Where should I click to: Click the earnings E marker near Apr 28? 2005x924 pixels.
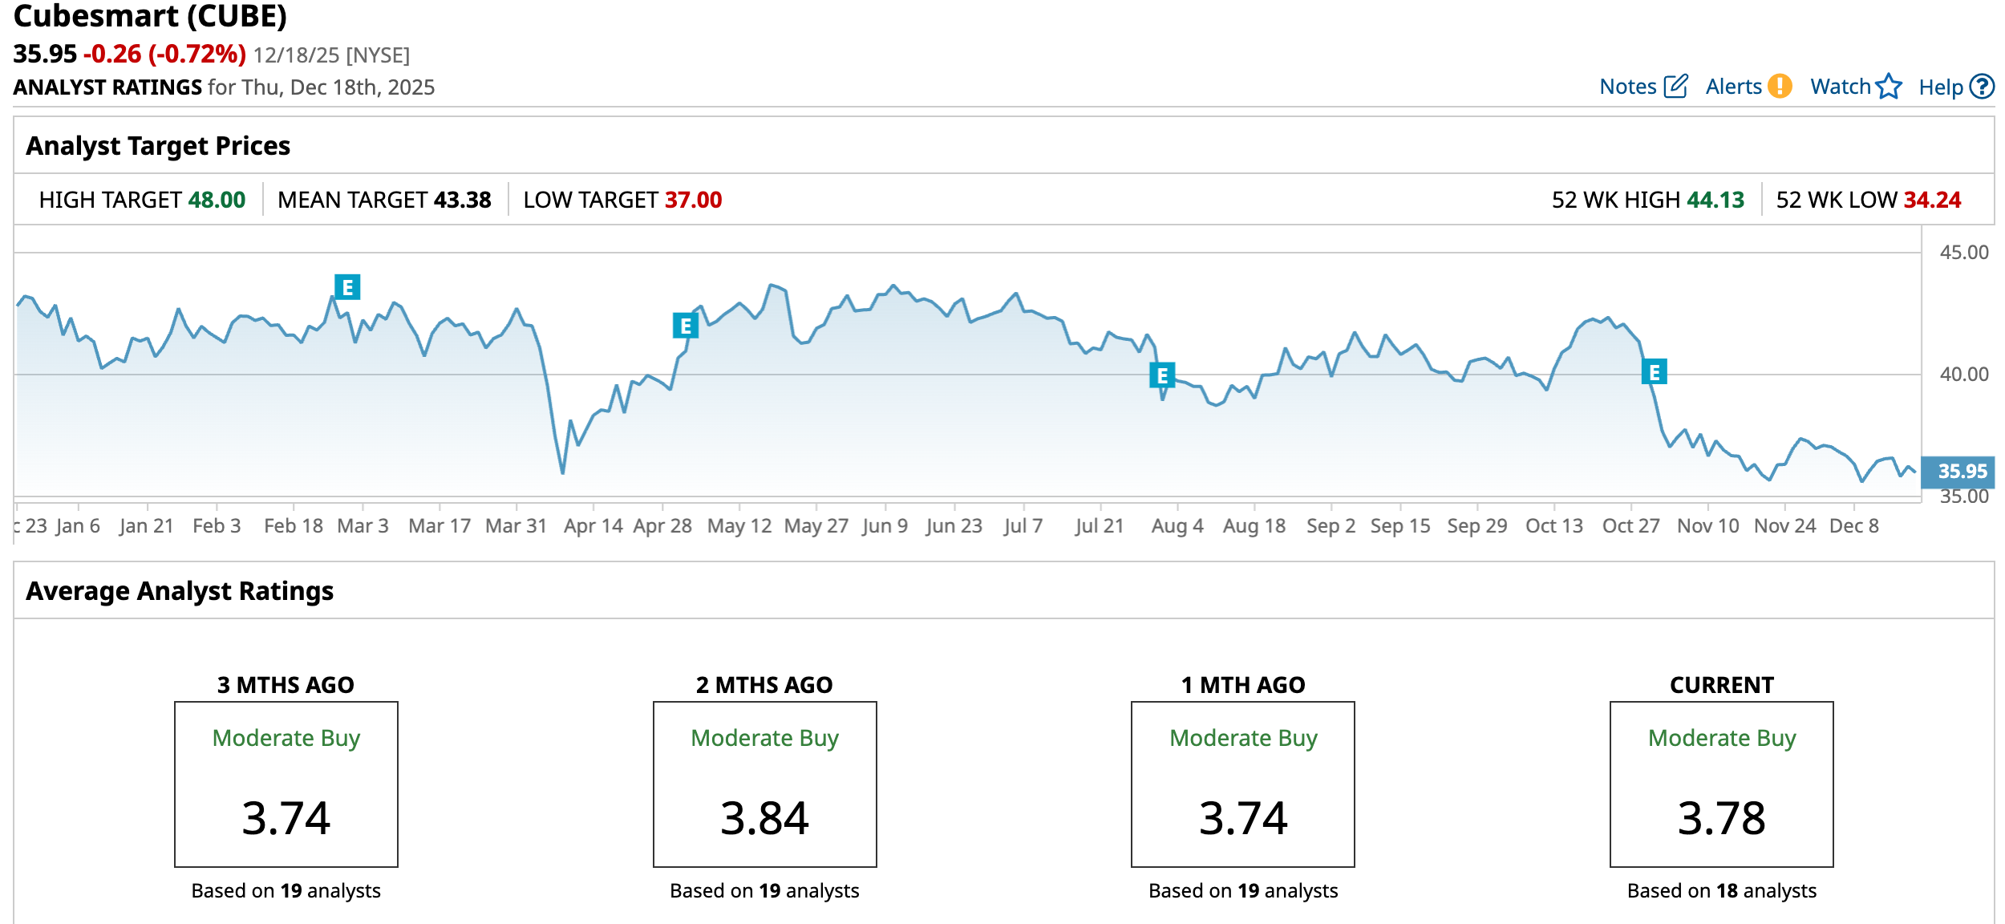click(685, 326)
